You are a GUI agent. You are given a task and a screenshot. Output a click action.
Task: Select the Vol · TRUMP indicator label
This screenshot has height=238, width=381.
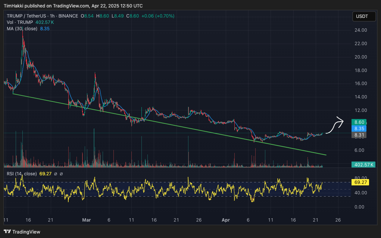coord(20,22)
